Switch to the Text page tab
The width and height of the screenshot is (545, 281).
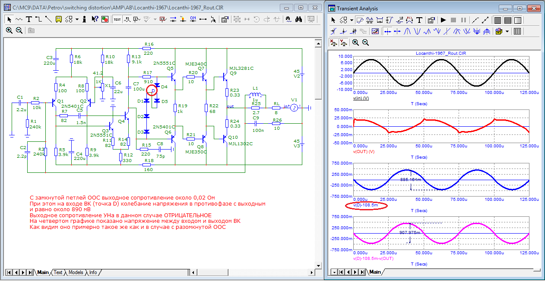point(58,272)
